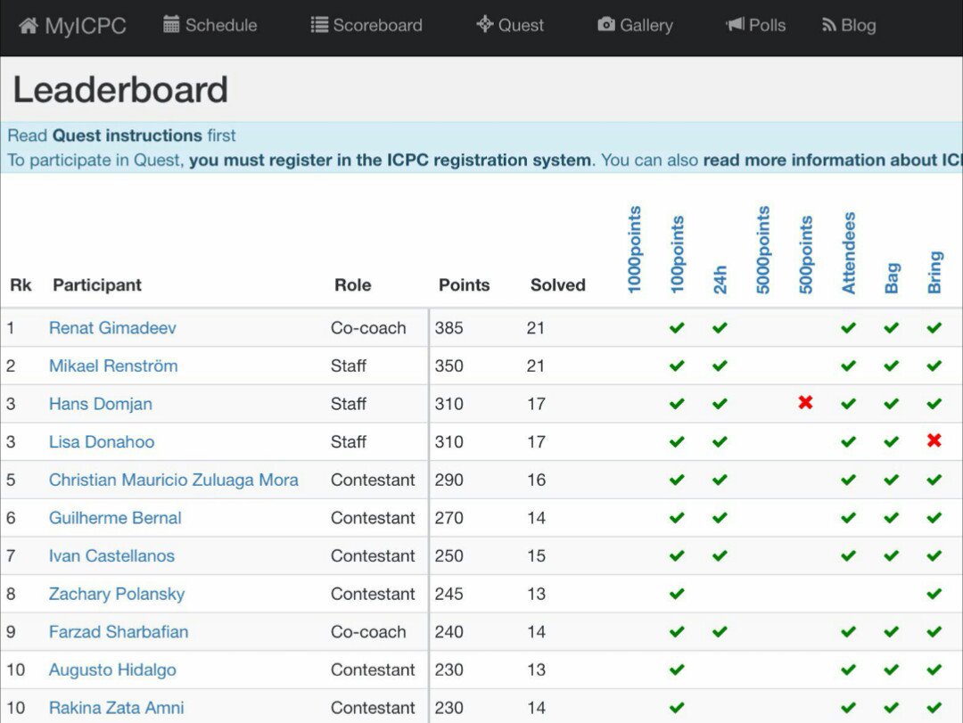View Guilherme Bernal's profile

[115, 518]
